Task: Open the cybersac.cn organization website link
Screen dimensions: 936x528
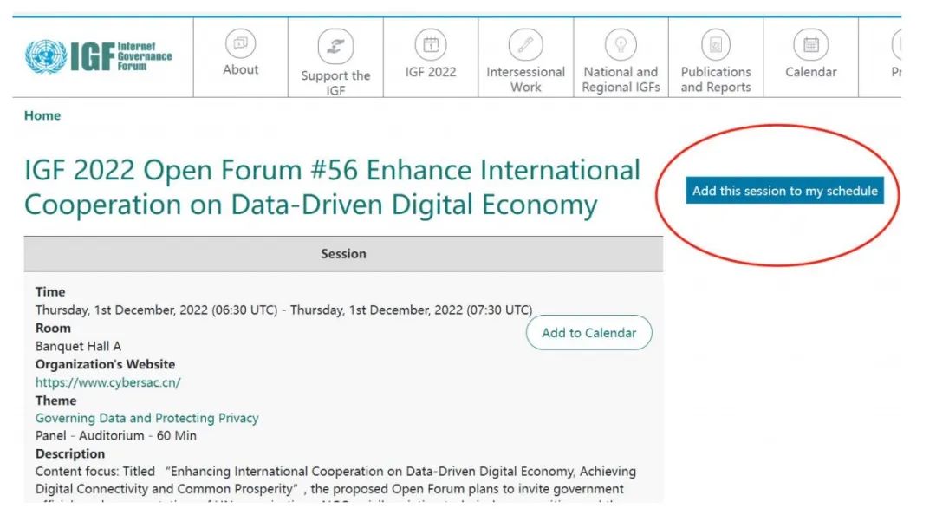Action: click(108, 382)
